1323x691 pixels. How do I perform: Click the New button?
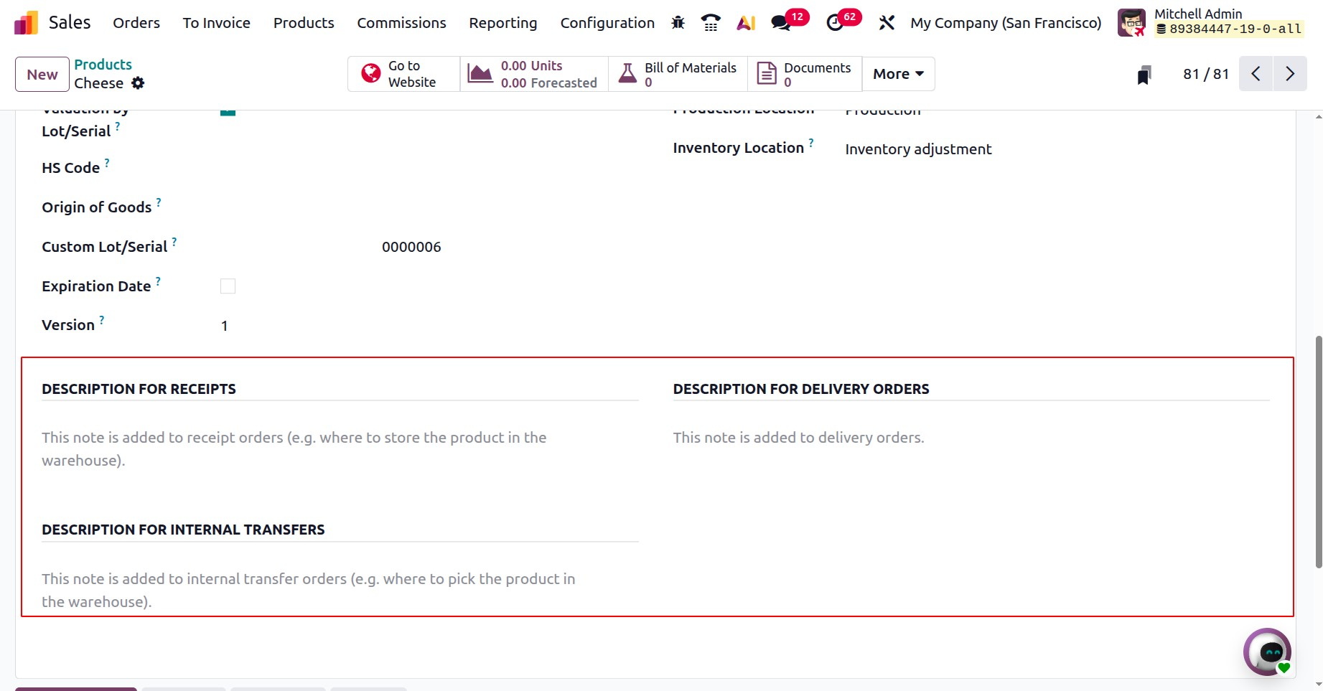tap(42, 73)
